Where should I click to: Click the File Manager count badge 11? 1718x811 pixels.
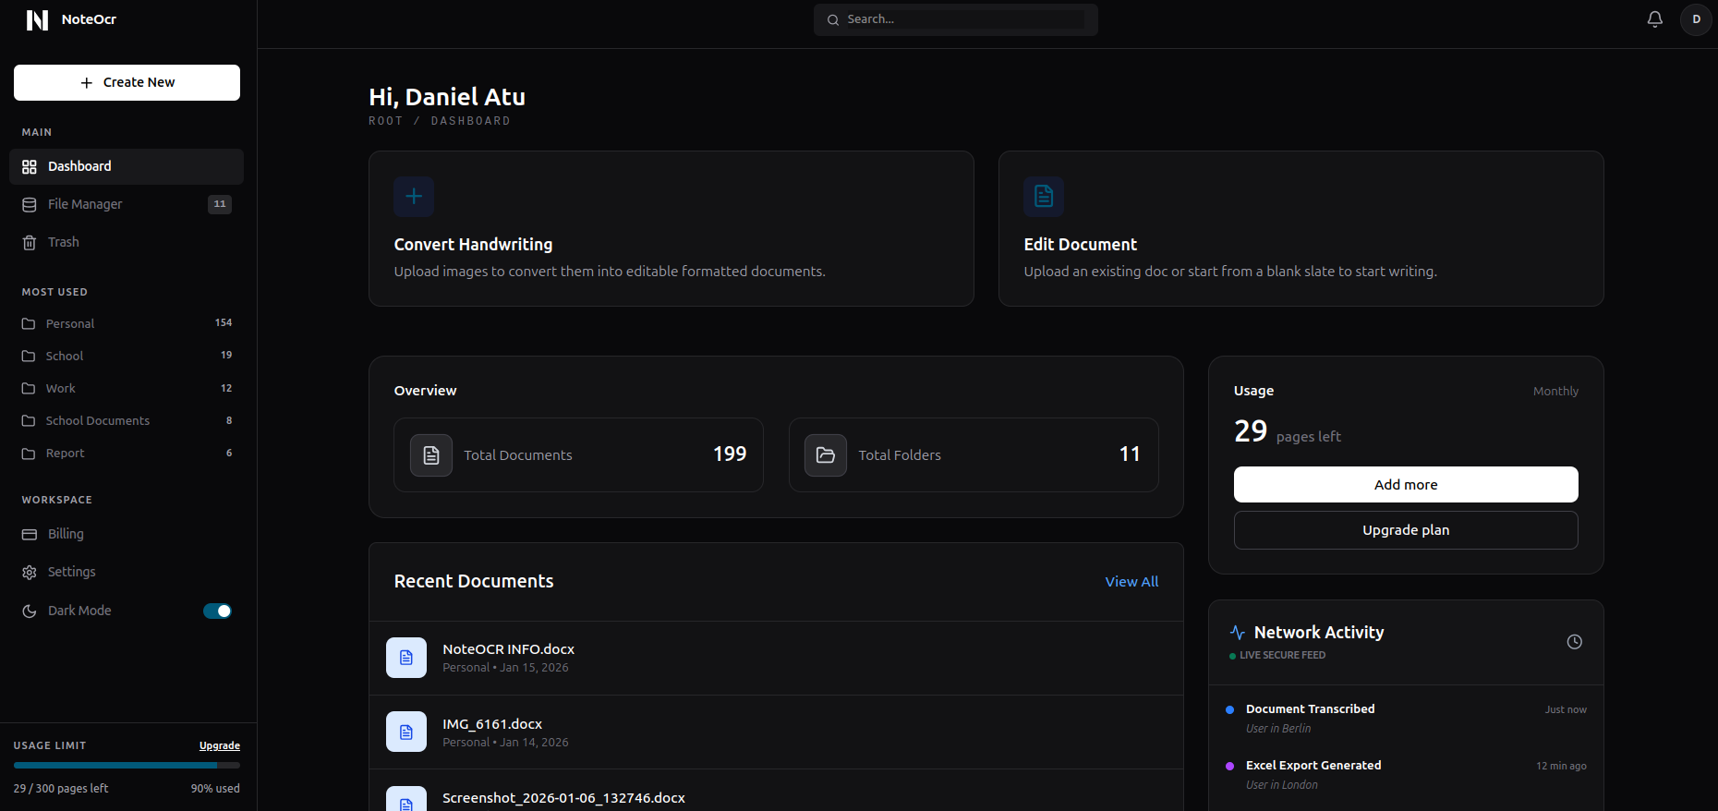pyautogui.click(x=220, y=204)
